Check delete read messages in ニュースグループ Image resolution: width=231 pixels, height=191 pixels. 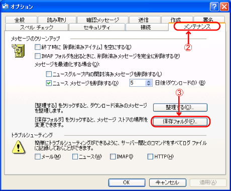click(x=49, y=74)
